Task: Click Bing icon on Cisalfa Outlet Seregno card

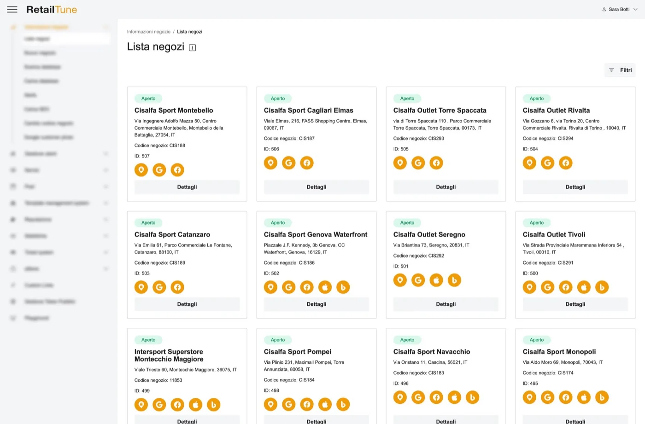Action: click(454, 280)
